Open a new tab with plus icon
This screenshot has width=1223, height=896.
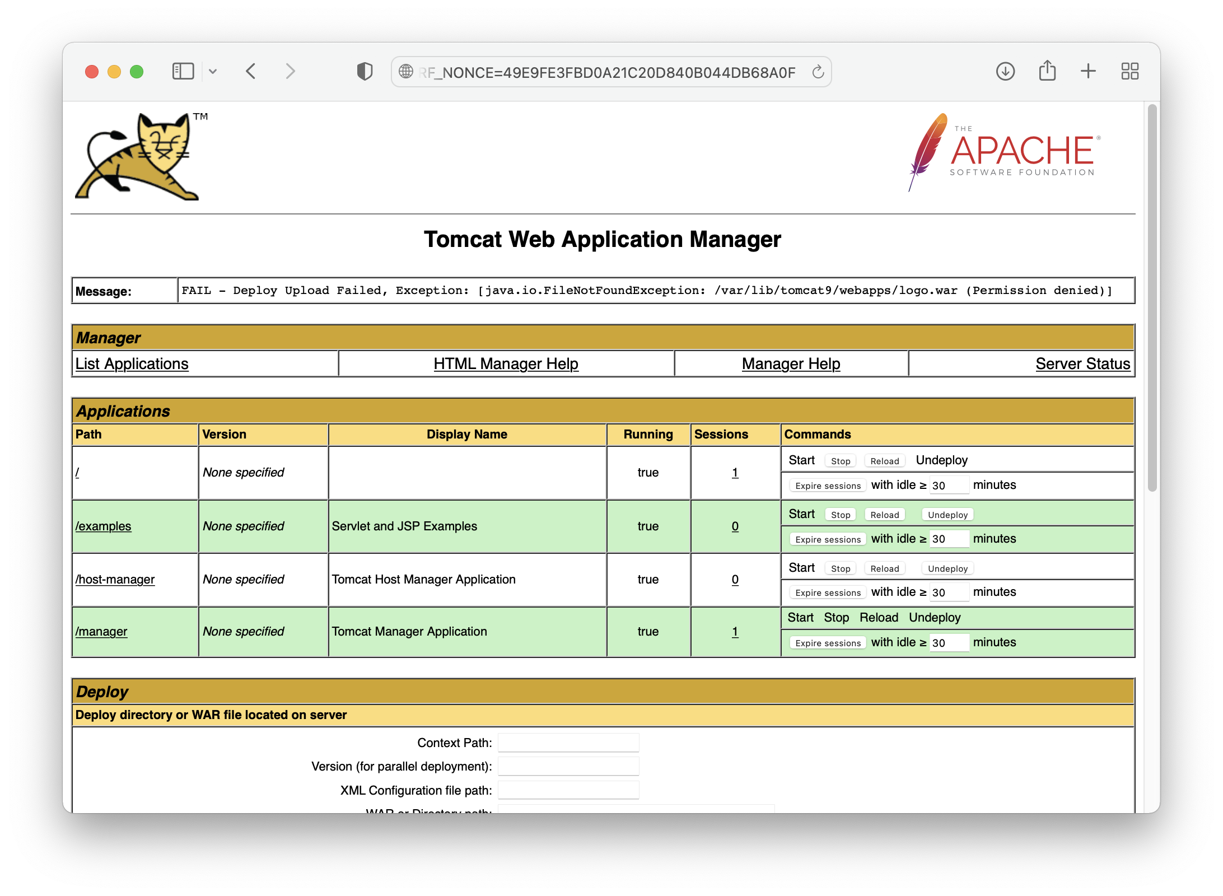pos(1088,71)
